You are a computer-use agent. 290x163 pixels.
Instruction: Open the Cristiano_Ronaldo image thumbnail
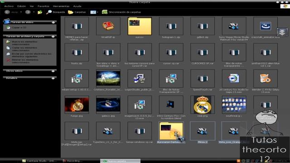tap(108, 78)
